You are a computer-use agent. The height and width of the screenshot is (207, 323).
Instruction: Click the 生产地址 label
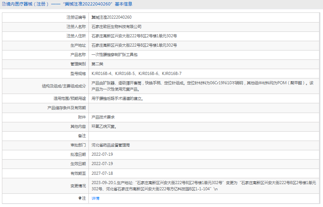coord(78,45)
